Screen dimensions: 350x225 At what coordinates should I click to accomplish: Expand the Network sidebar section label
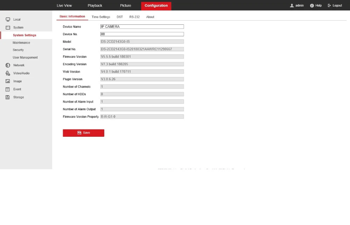pyautogui.click(x=19, y=65)
